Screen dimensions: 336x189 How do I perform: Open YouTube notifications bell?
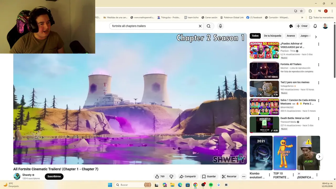(x=315, y=26)
